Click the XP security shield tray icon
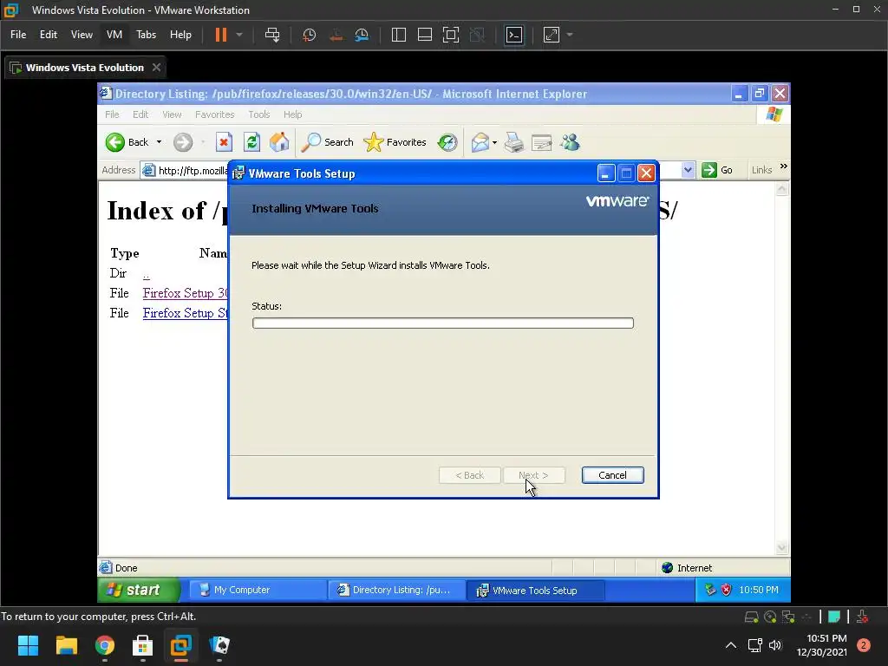Image resolution: width=888 pixels, height=666 pixels. click(x=726, y=590)
